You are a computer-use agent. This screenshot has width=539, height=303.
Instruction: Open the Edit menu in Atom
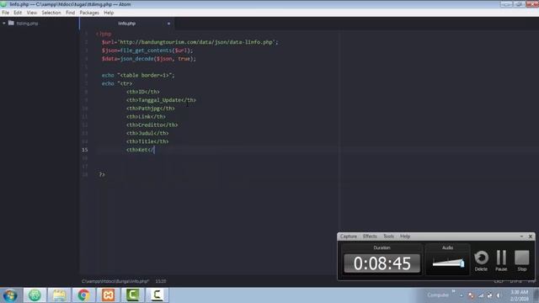tap(18, 13)
